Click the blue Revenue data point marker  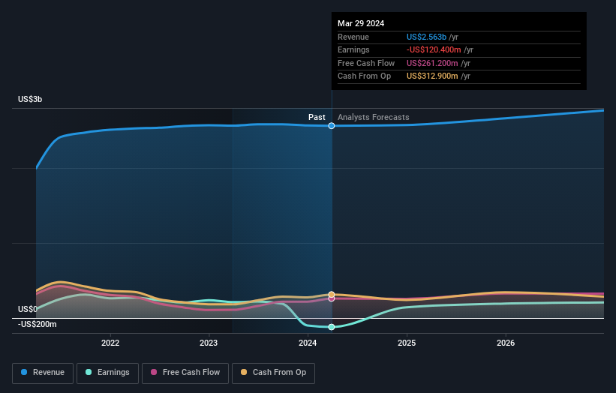tap(332, 126)
